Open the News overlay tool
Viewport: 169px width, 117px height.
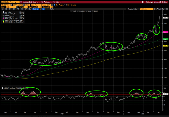(x=88, y=11)
